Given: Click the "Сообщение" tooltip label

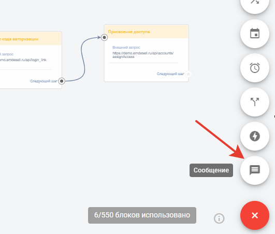Looking at the screenshot, I should tap(211, 170).
